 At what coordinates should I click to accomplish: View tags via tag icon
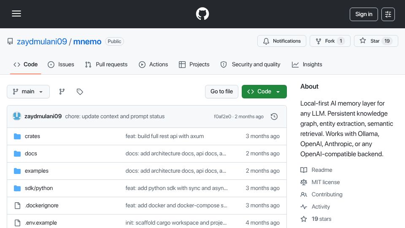(80, 92)
